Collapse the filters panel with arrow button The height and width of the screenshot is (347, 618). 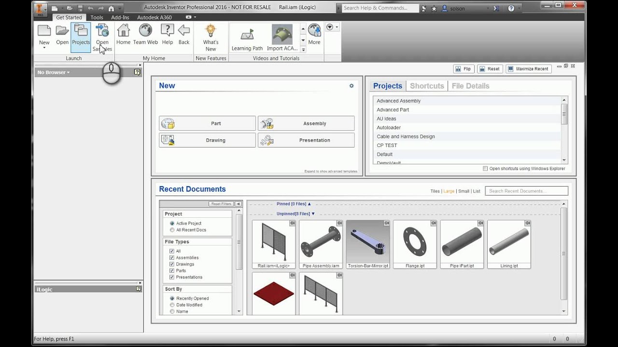tap(238, 204)
